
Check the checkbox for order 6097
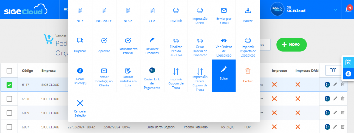9,127
